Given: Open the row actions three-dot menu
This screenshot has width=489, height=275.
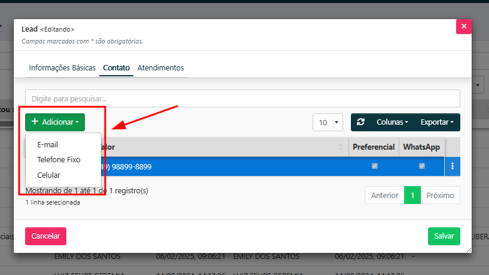Looking at the screenshot, I should [x=453, y=166].
